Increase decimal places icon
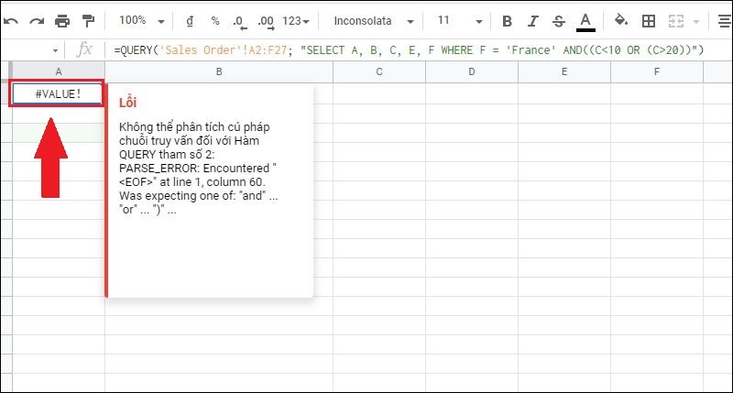 [266, 22]
